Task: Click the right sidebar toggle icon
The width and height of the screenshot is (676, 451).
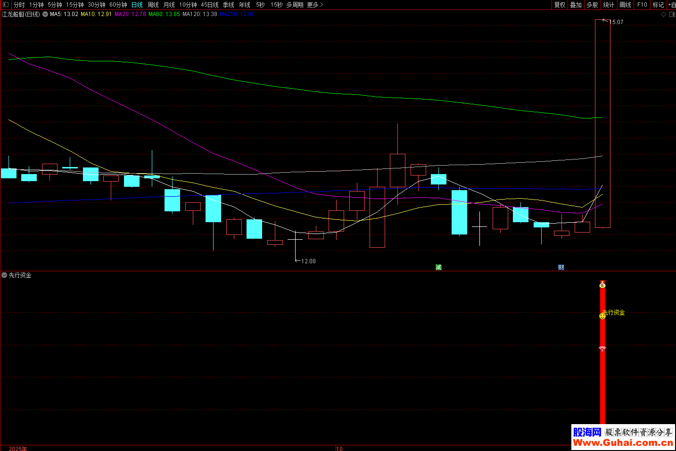Action: tap(672, 15)
